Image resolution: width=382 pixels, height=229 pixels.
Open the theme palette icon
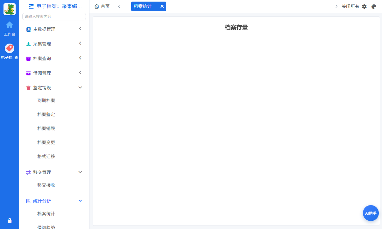tap(374, 6)
